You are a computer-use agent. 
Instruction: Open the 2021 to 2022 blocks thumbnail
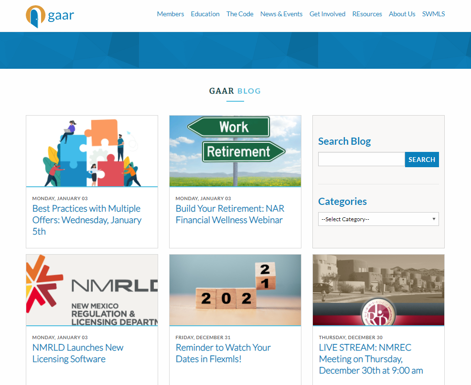pos(235,290)
